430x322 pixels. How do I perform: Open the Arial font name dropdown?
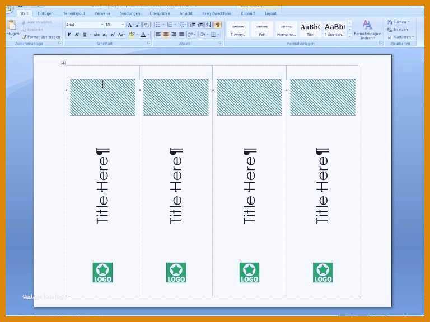(x=102, y=25)
